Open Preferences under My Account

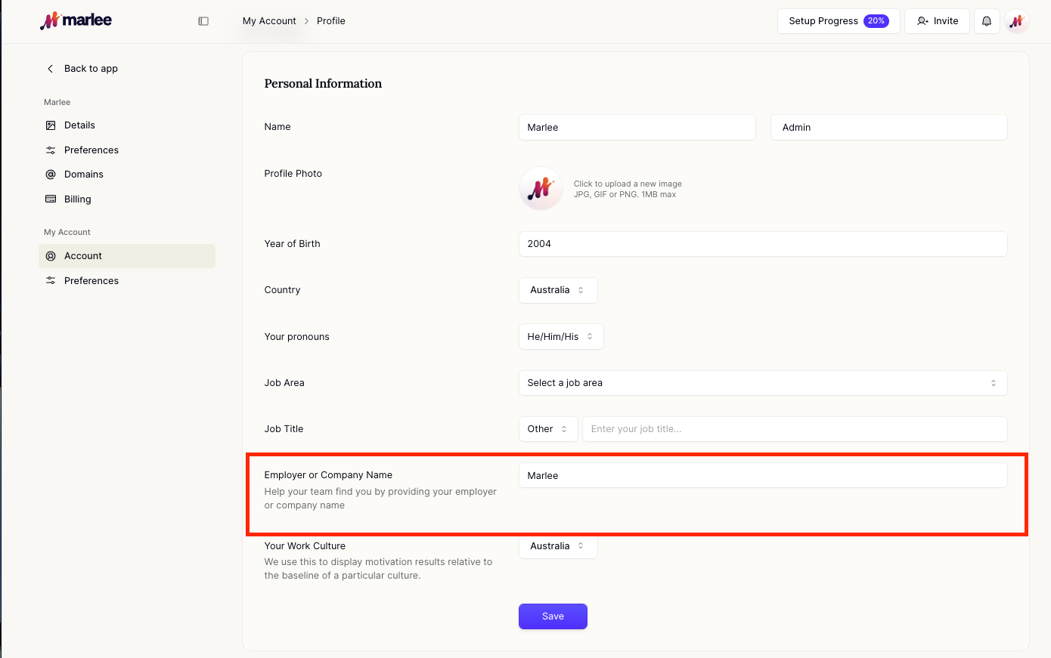pos(127,281)
